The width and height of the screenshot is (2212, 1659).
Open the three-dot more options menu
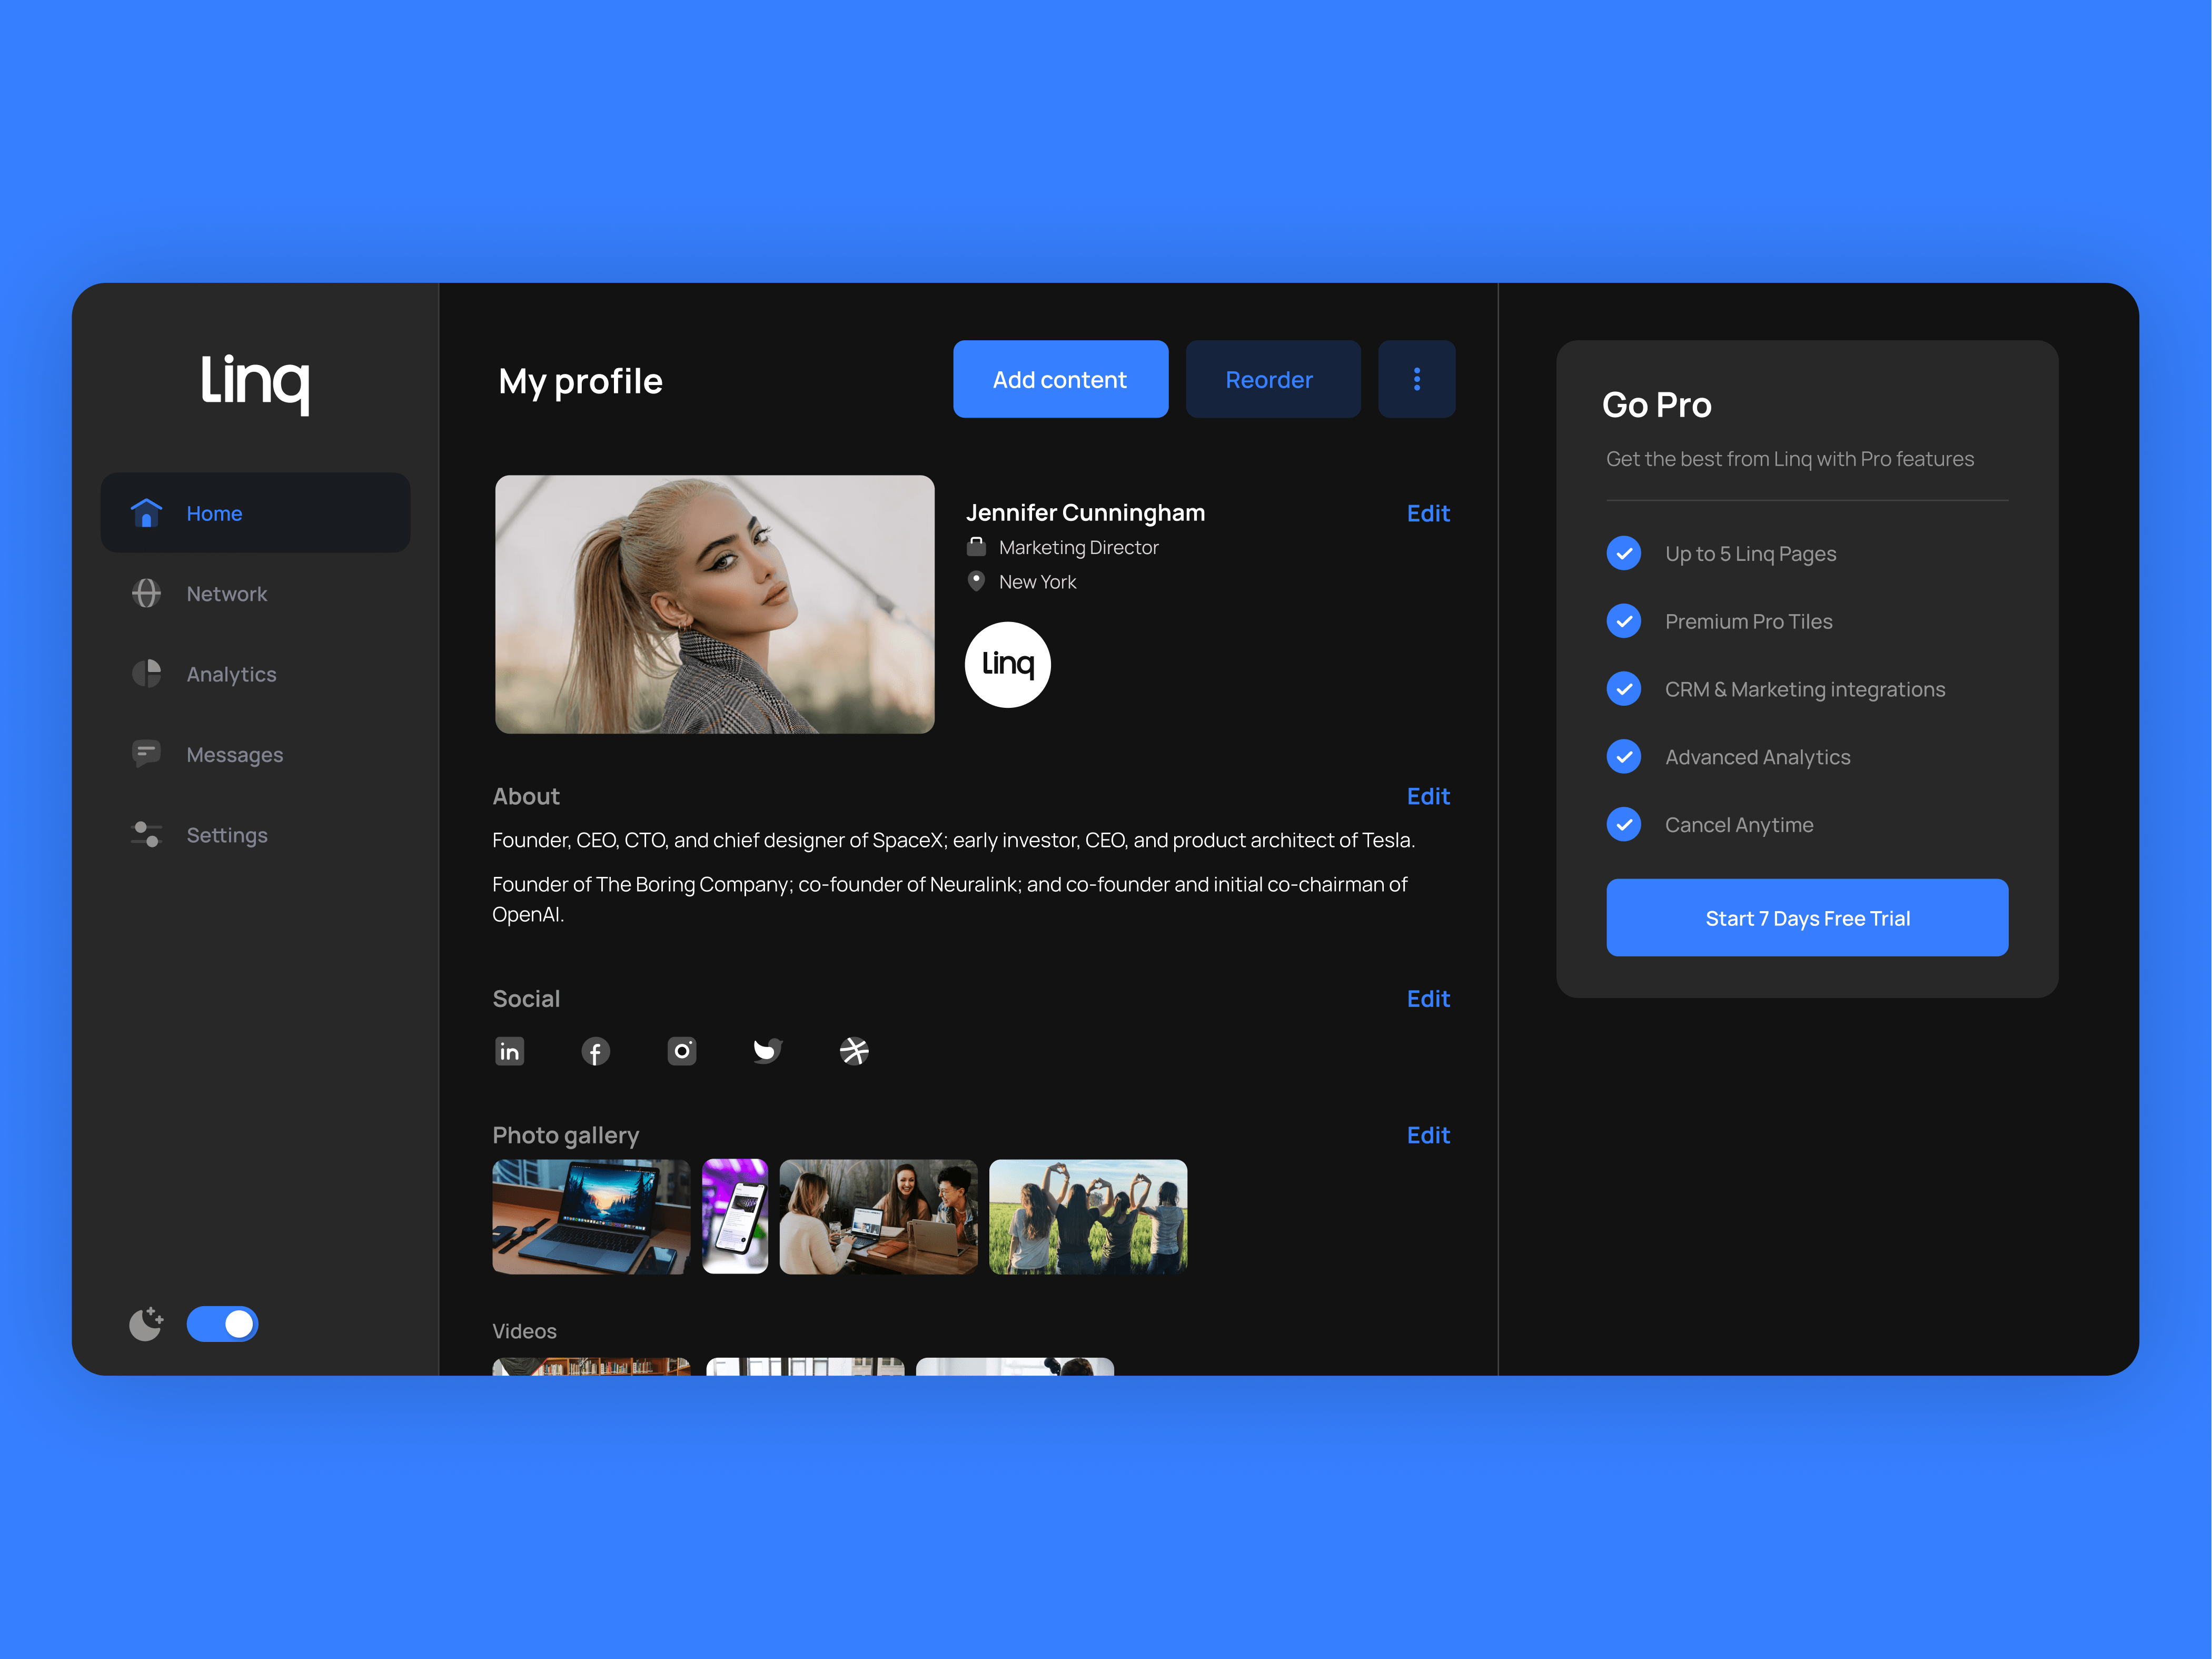click(x=1417, y=379)
